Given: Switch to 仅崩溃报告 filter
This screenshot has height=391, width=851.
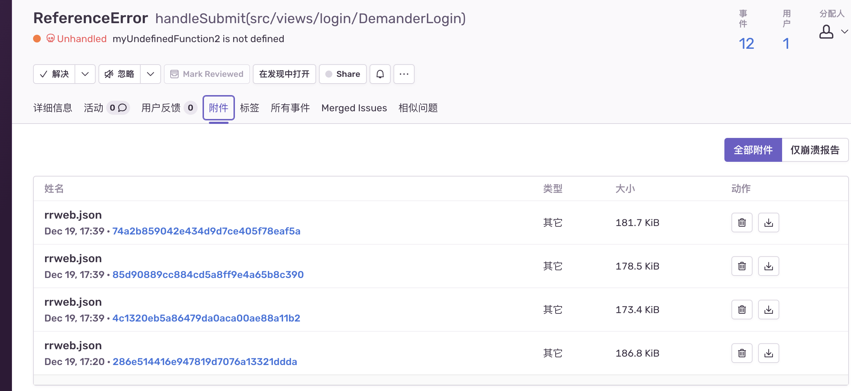Looking at the screenshot, I should click(x=815, y=150).
